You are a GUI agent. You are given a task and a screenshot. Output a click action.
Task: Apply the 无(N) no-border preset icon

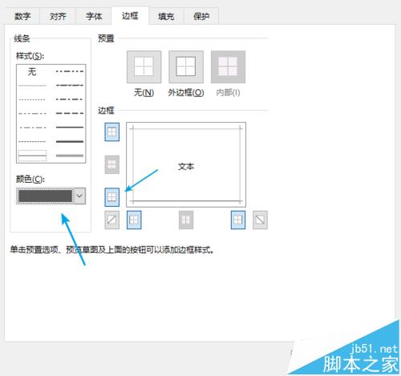tap(144, 67)
